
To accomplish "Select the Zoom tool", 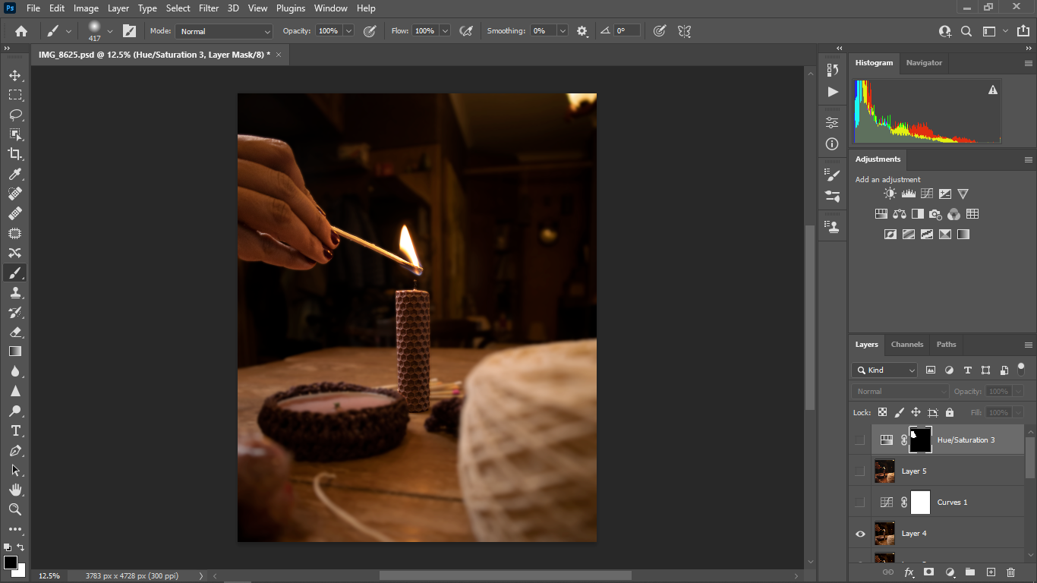I will (x=15, y=509).
